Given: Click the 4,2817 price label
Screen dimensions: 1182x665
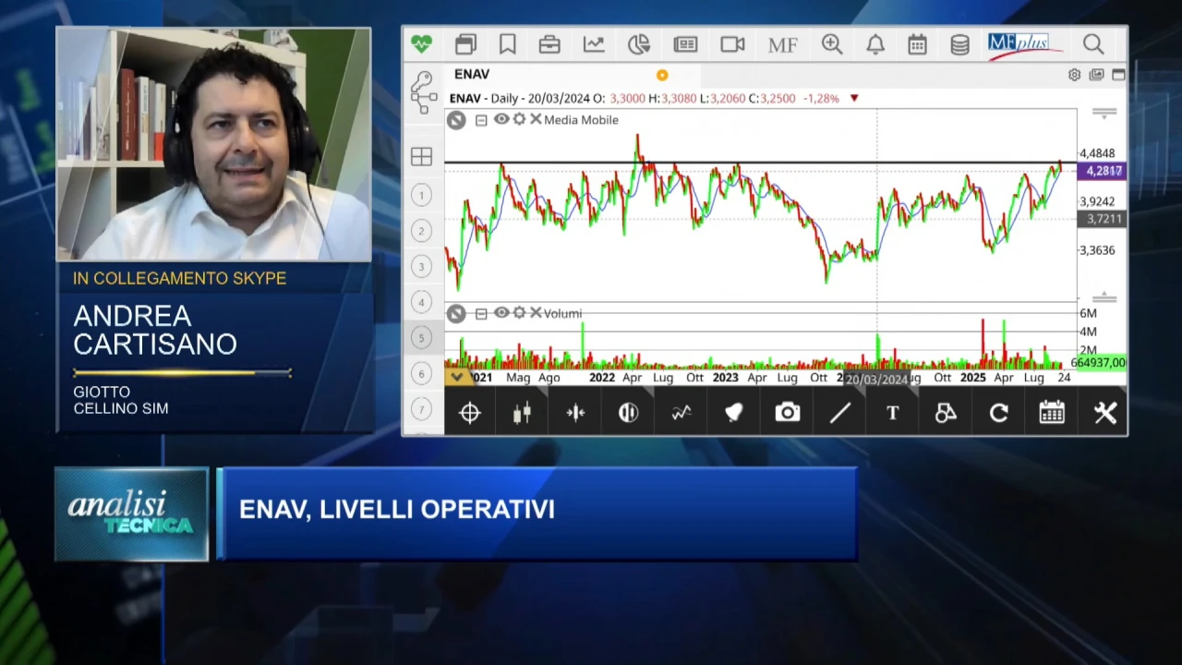Looking at the screenshot, I should point(1104,171).
